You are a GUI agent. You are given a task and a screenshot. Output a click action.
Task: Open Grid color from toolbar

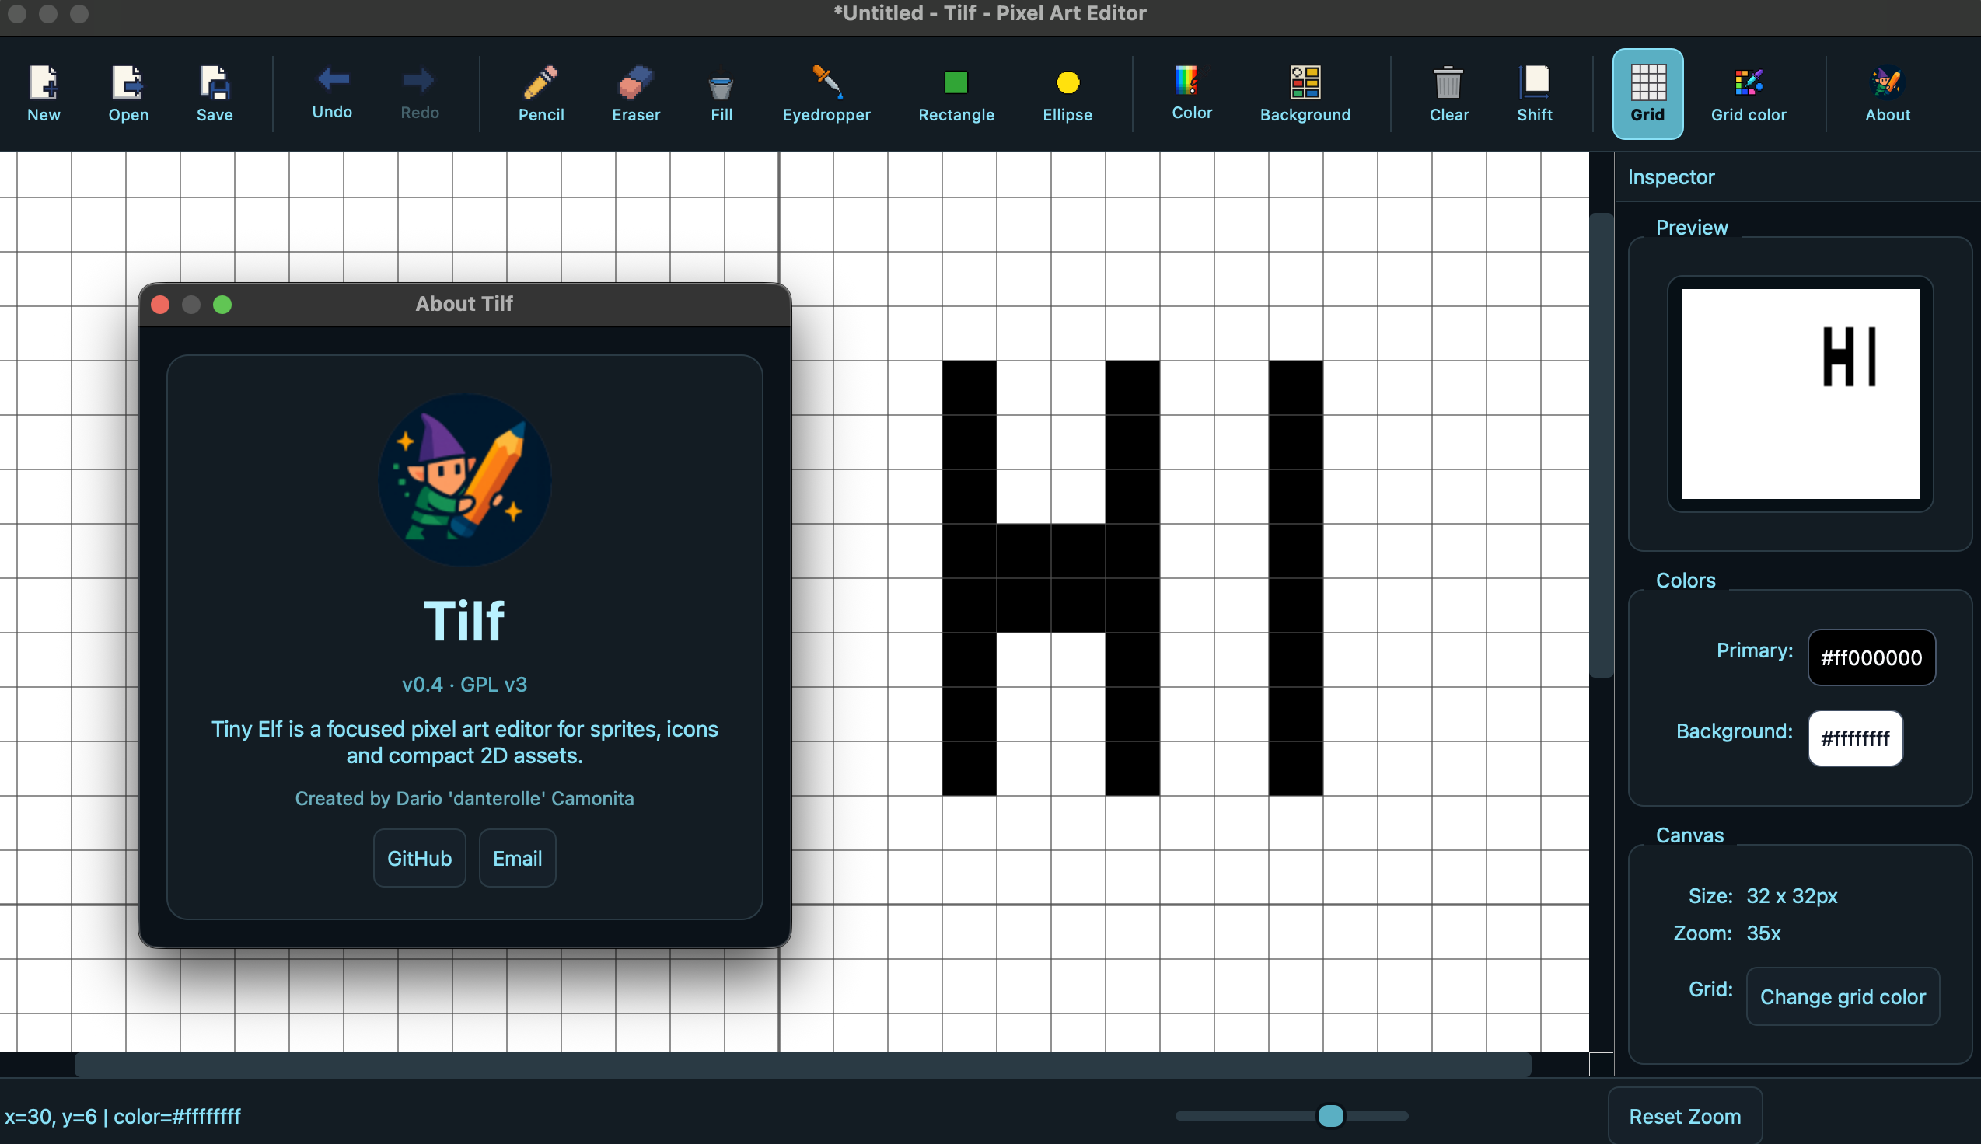[1748, 93]
